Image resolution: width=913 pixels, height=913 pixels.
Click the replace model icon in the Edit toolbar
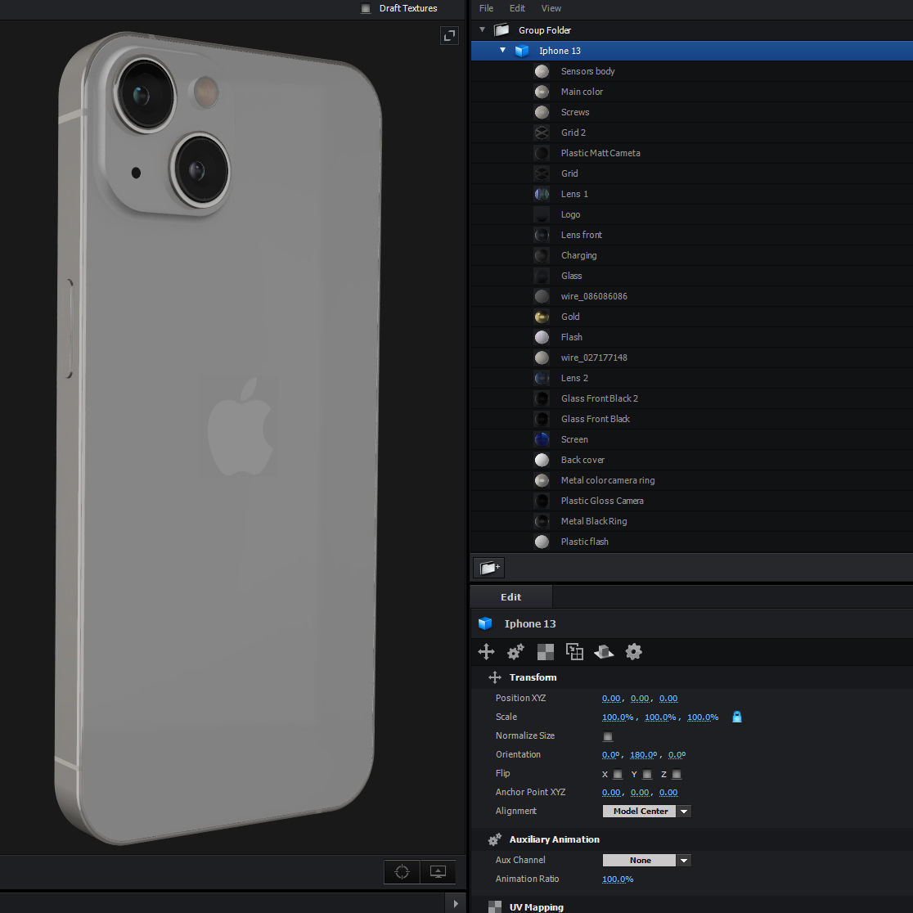pos(574,651)
